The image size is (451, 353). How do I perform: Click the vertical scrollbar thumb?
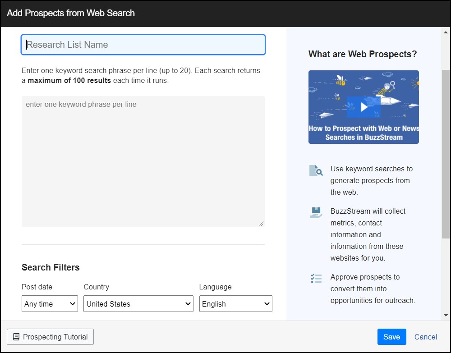446,154
